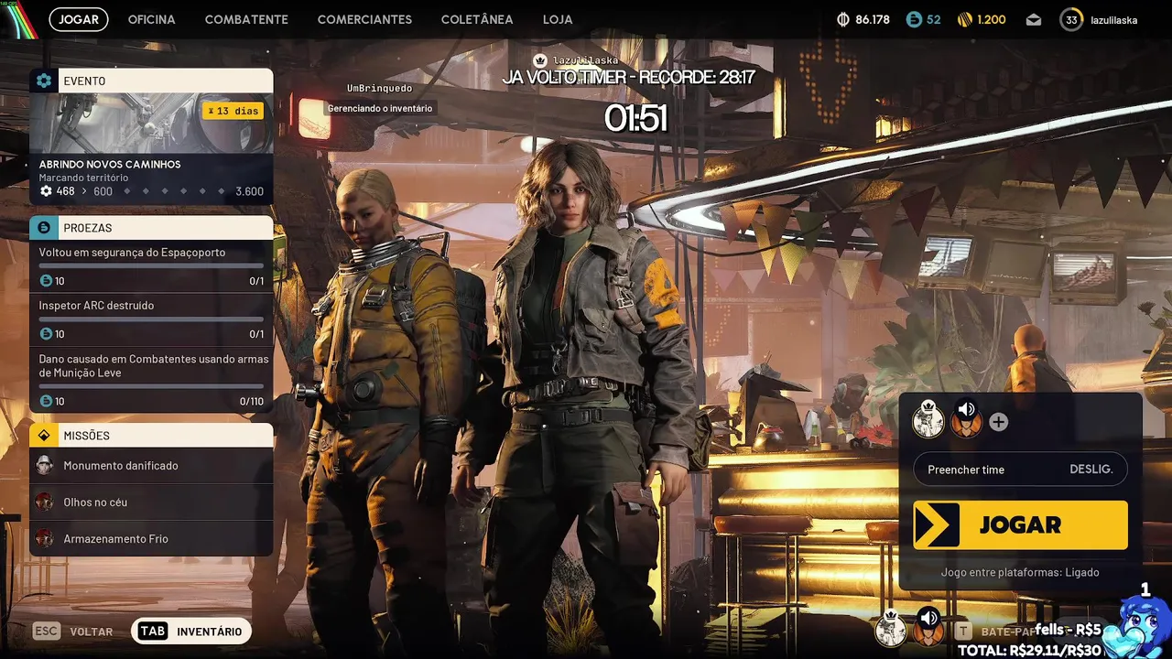Click the 86.178 coin currency icon
This screenshot has height=659, width=1172.
tap(843, 19)
